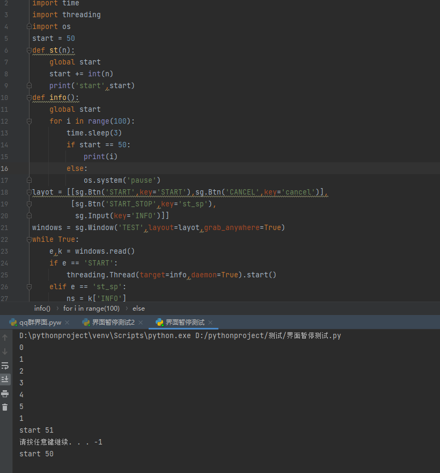Click the '请按任意键继续. . . -1' output
The width and height of the screenshot is (440, 473).
coord(61,442)
